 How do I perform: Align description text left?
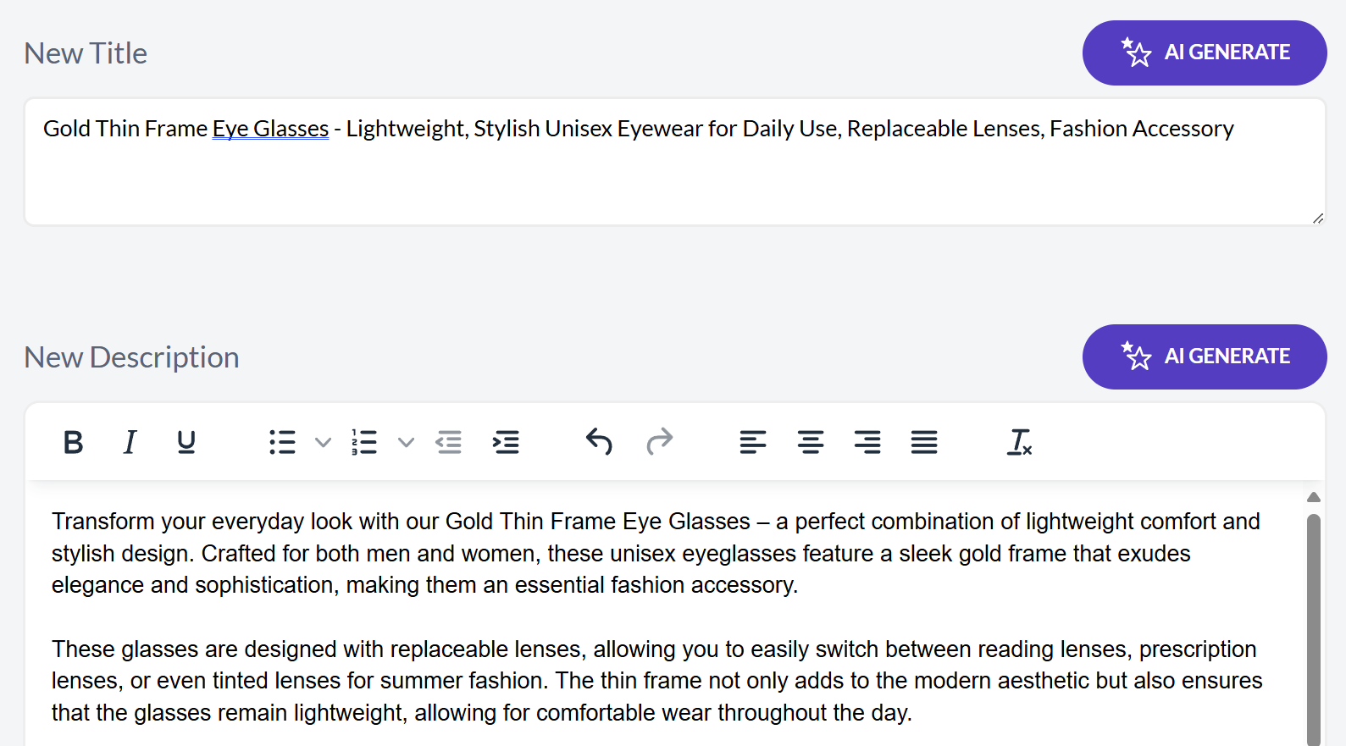coord(753,442)
